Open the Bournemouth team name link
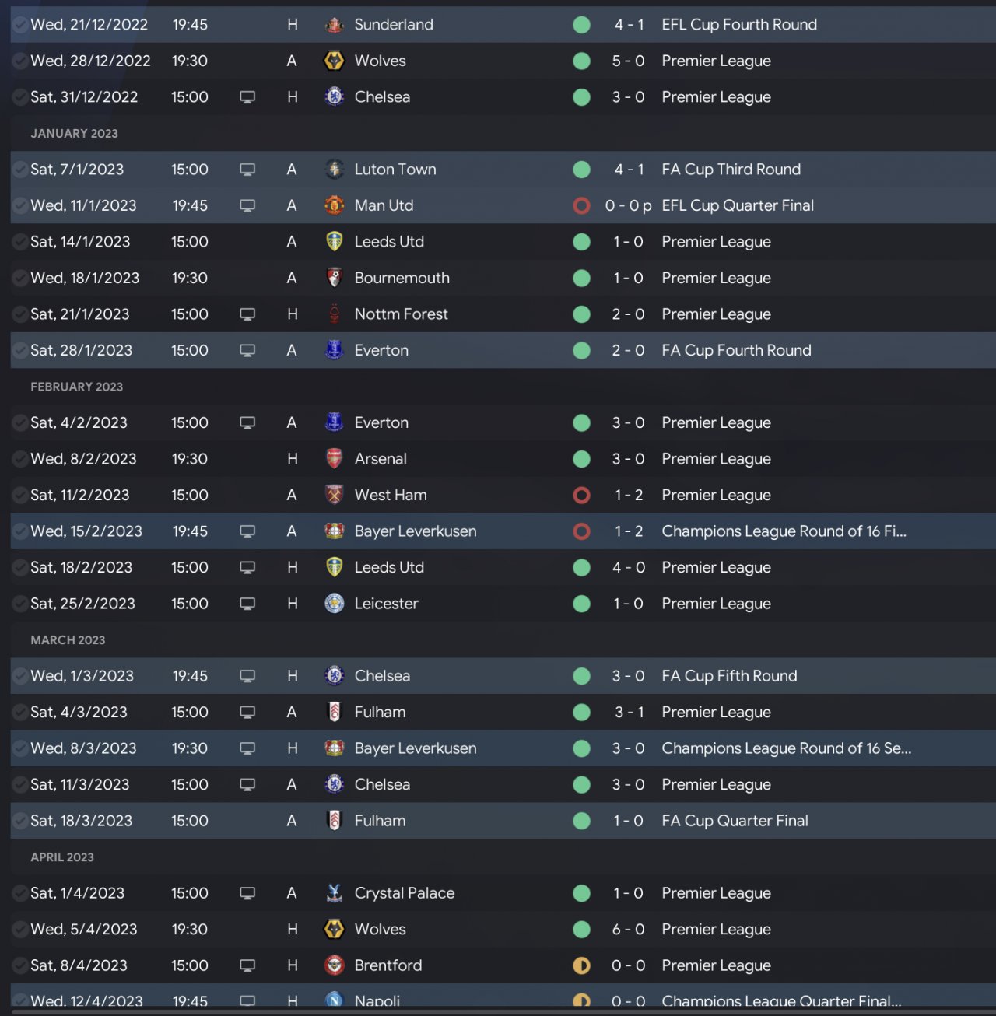The image size is (996, 1016). click(x=402, y=279)
